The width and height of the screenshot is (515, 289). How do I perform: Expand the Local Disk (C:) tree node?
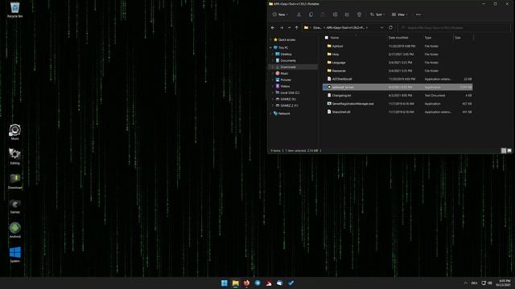(x=273, y=93)
